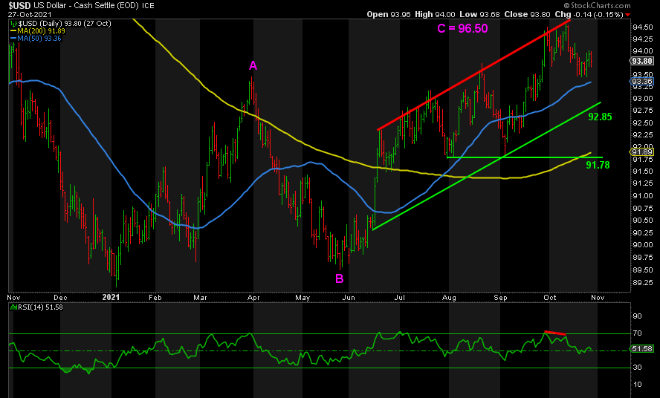Click the RSI(14) indicator label
This screenshot has width=660, height=398.
pyautogui.click(x=27, y=309)
